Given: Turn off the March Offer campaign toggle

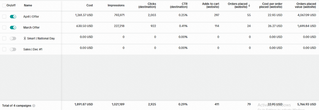Looking at the screenshot, I should tap(13, 27).
